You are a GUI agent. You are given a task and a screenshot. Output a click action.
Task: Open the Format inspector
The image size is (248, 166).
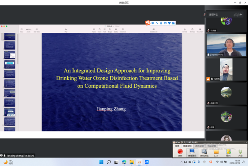[x=185, y=30]
